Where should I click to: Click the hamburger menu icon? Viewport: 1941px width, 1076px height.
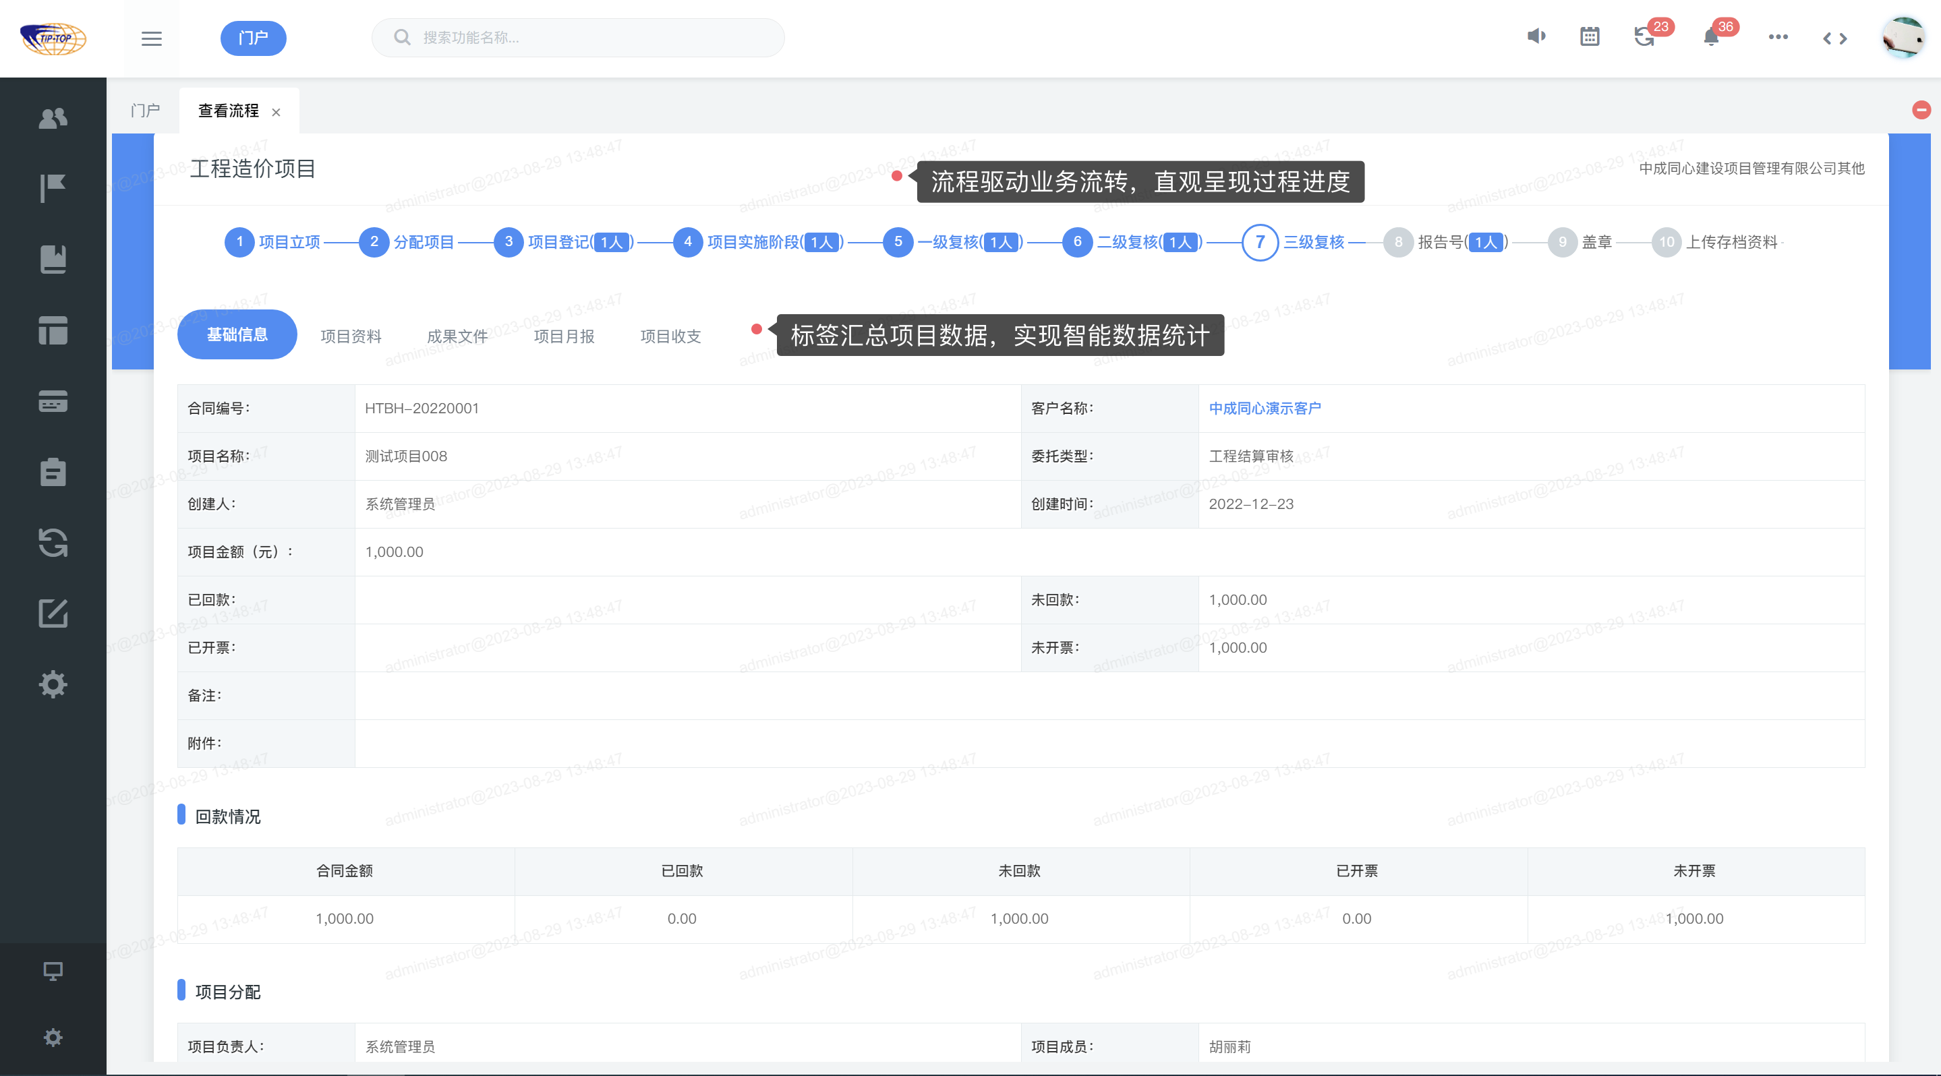tap(152, 38)
